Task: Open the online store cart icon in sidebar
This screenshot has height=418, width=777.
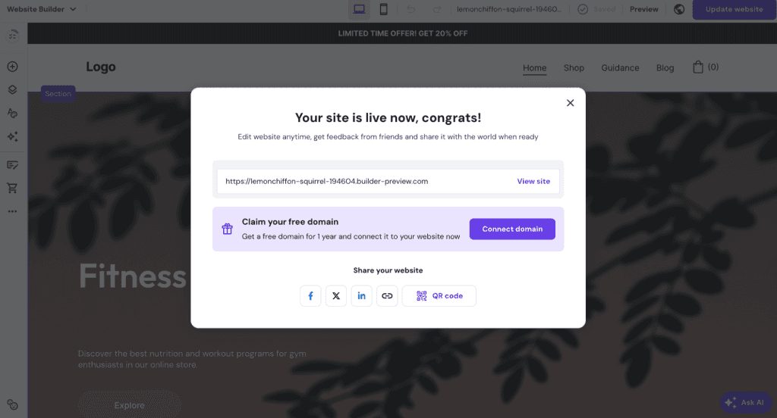Action: point(12,188)
